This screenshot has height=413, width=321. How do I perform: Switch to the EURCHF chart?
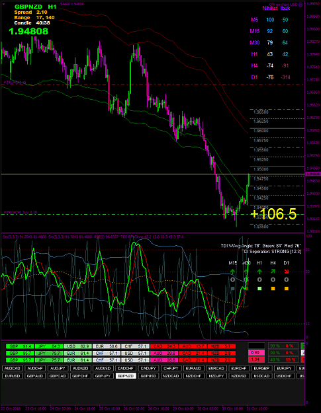[239, 368]
